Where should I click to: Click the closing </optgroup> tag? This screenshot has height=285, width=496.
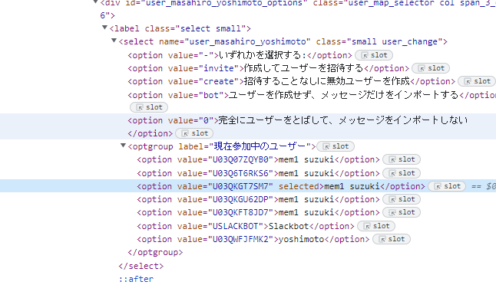pyautogui.click(x=155, y=253)
